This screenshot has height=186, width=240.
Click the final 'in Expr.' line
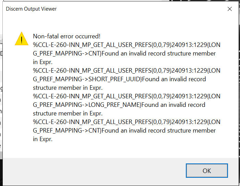pyautogui.click(x=43, y=139)
